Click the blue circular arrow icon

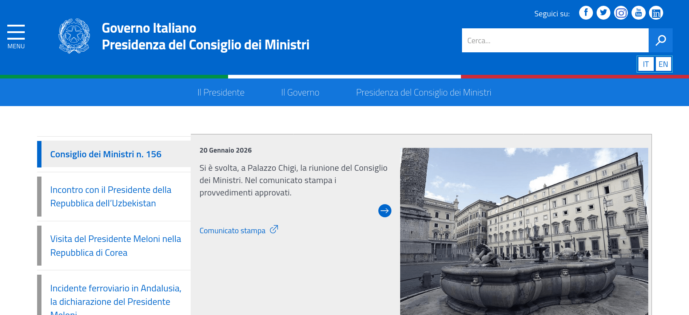(x=385, y=211)
